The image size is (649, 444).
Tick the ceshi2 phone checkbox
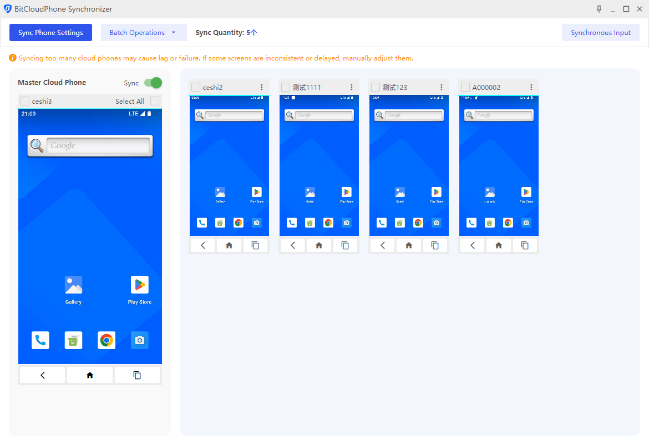coord(196,87)
